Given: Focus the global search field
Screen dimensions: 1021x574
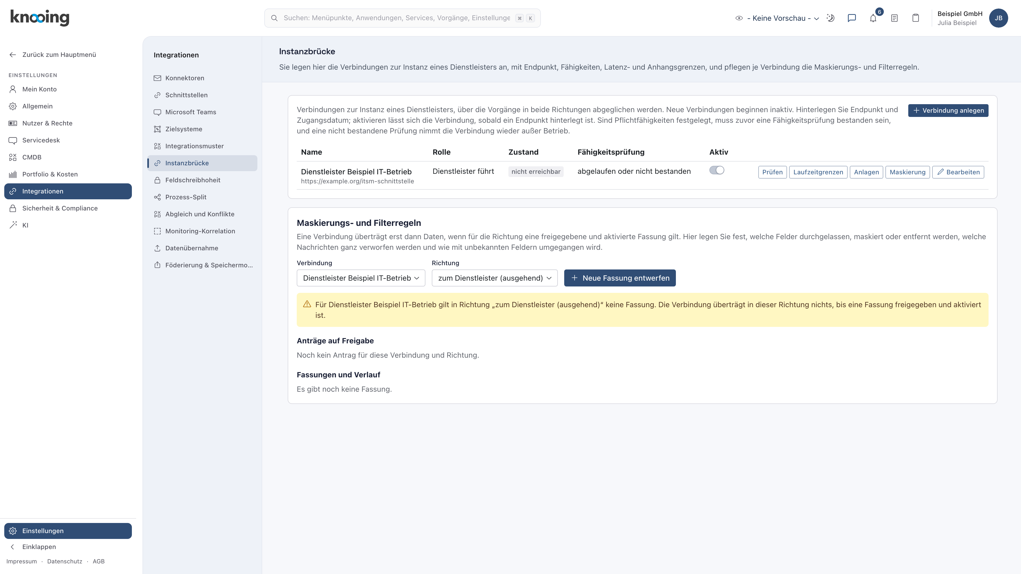Looking at the screenshot, I should [402, 18].
